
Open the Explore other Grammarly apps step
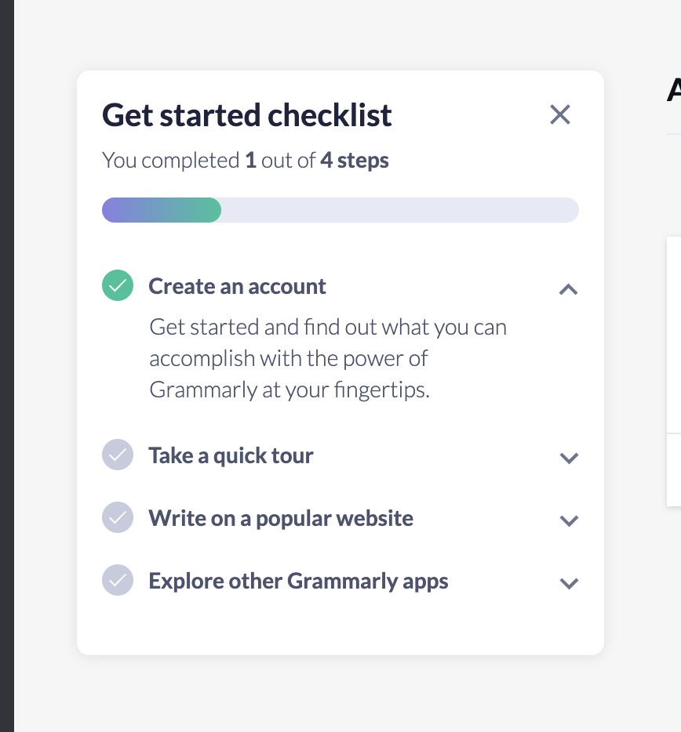coord(298,581)
